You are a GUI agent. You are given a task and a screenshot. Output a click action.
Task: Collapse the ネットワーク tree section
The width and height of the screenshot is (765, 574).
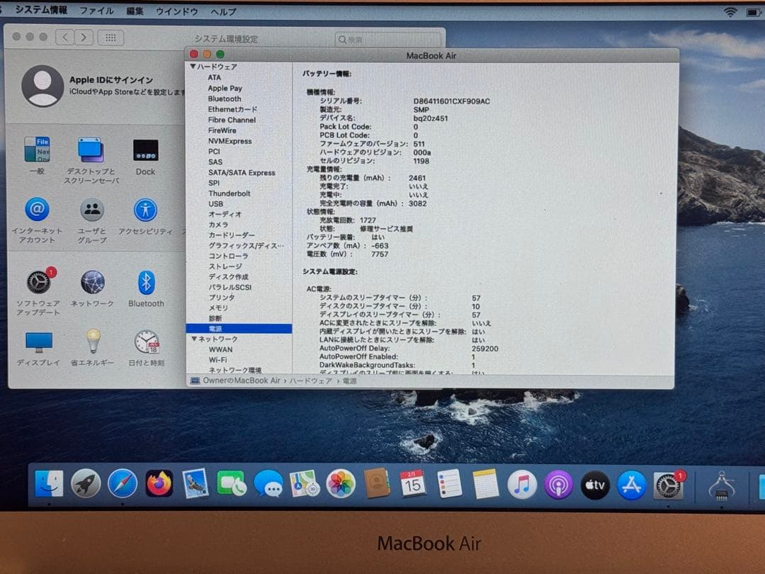[x=194, y=338]
